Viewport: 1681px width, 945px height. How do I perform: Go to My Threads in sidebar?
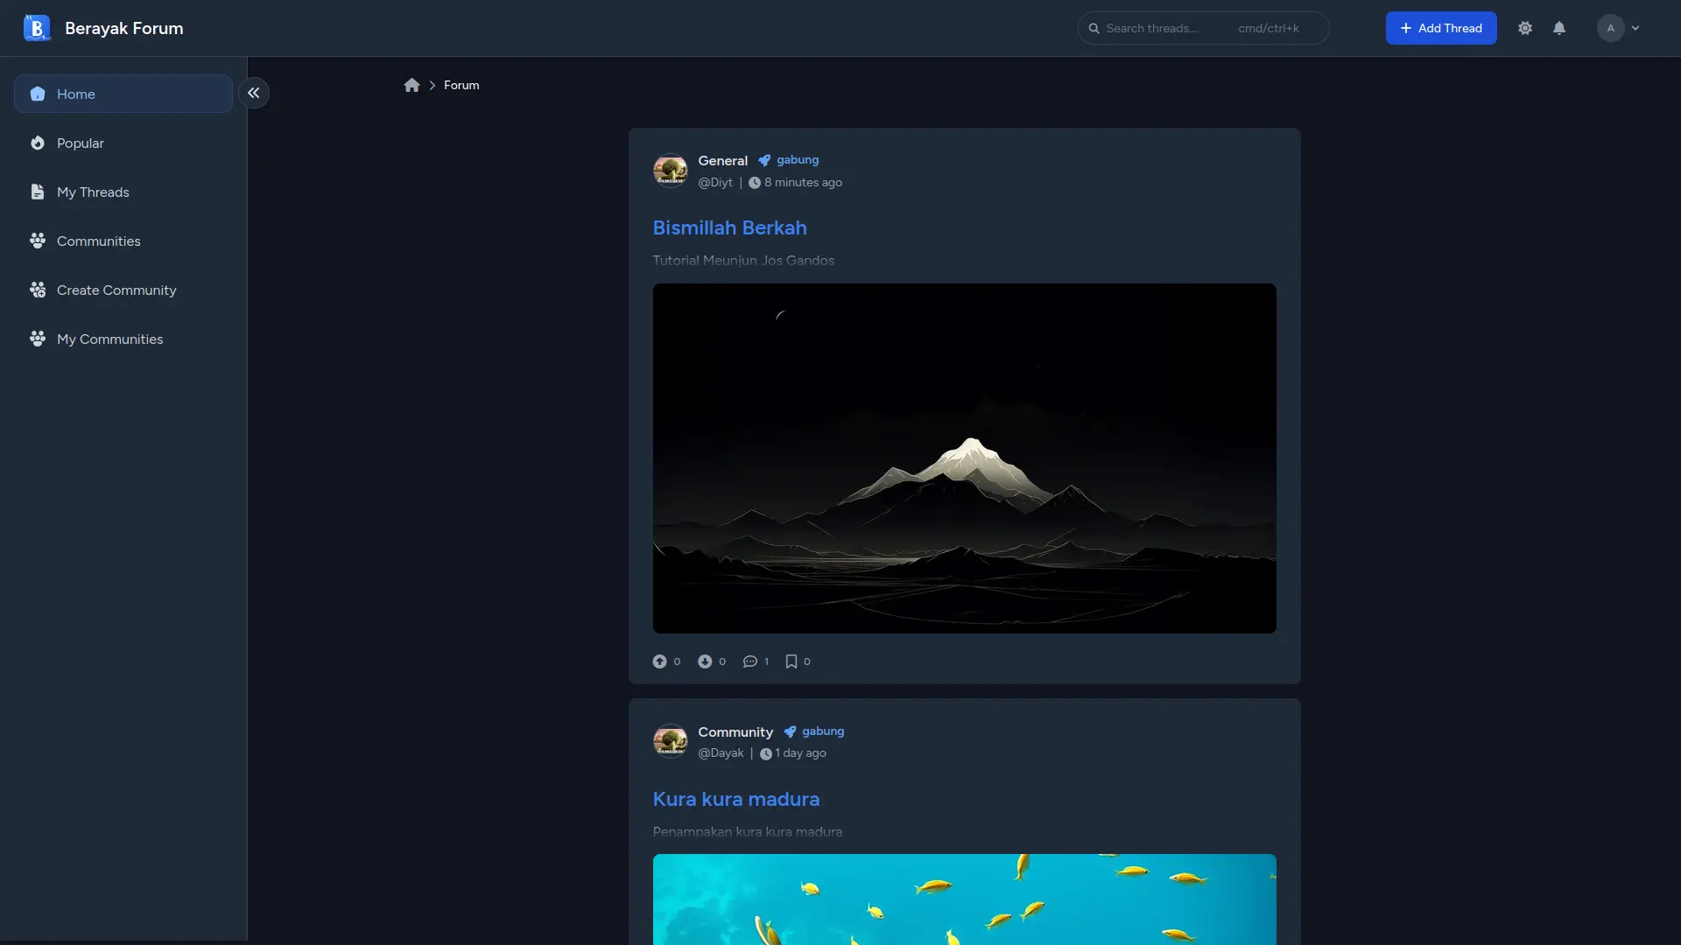tap(93, 192)
